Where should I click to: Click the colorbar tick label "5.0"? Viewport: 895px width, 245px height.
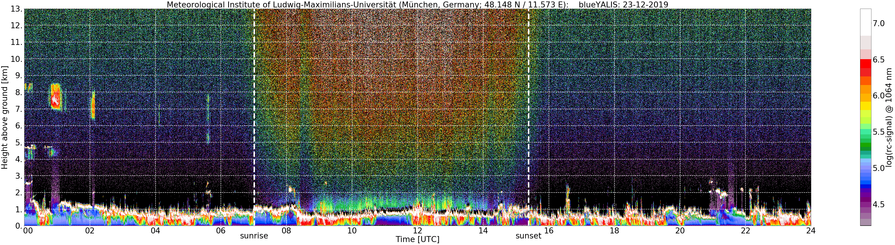[x=879, y=168]
